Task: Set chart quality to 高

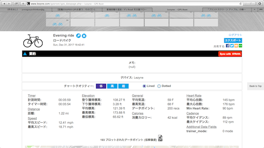Action: (x=112, y=86)
